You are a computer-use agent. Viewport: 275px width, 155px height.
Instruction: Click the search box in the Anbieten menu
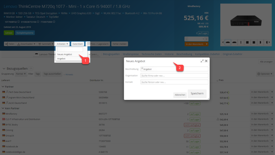[70, 49]
